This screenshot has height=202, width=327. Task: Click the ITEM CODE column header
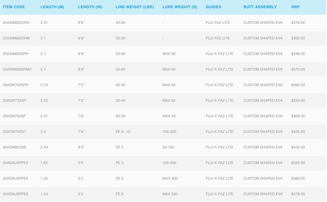(14, 7)
